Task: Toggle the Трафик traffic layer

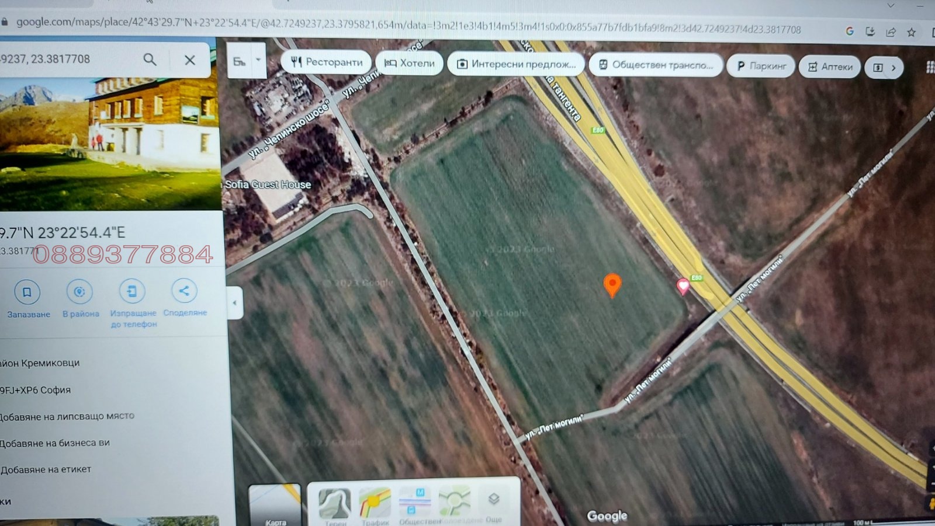Action: pyautogui.click(x=375, y=503)
